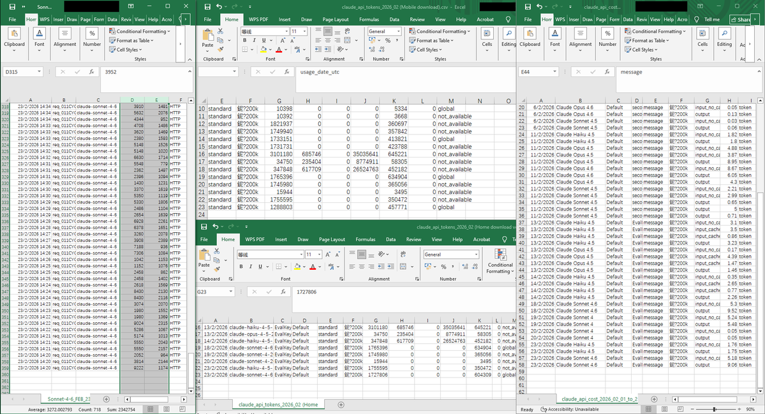Save the Home download workbook
The image size is (765, 414).
click(204, 226)
